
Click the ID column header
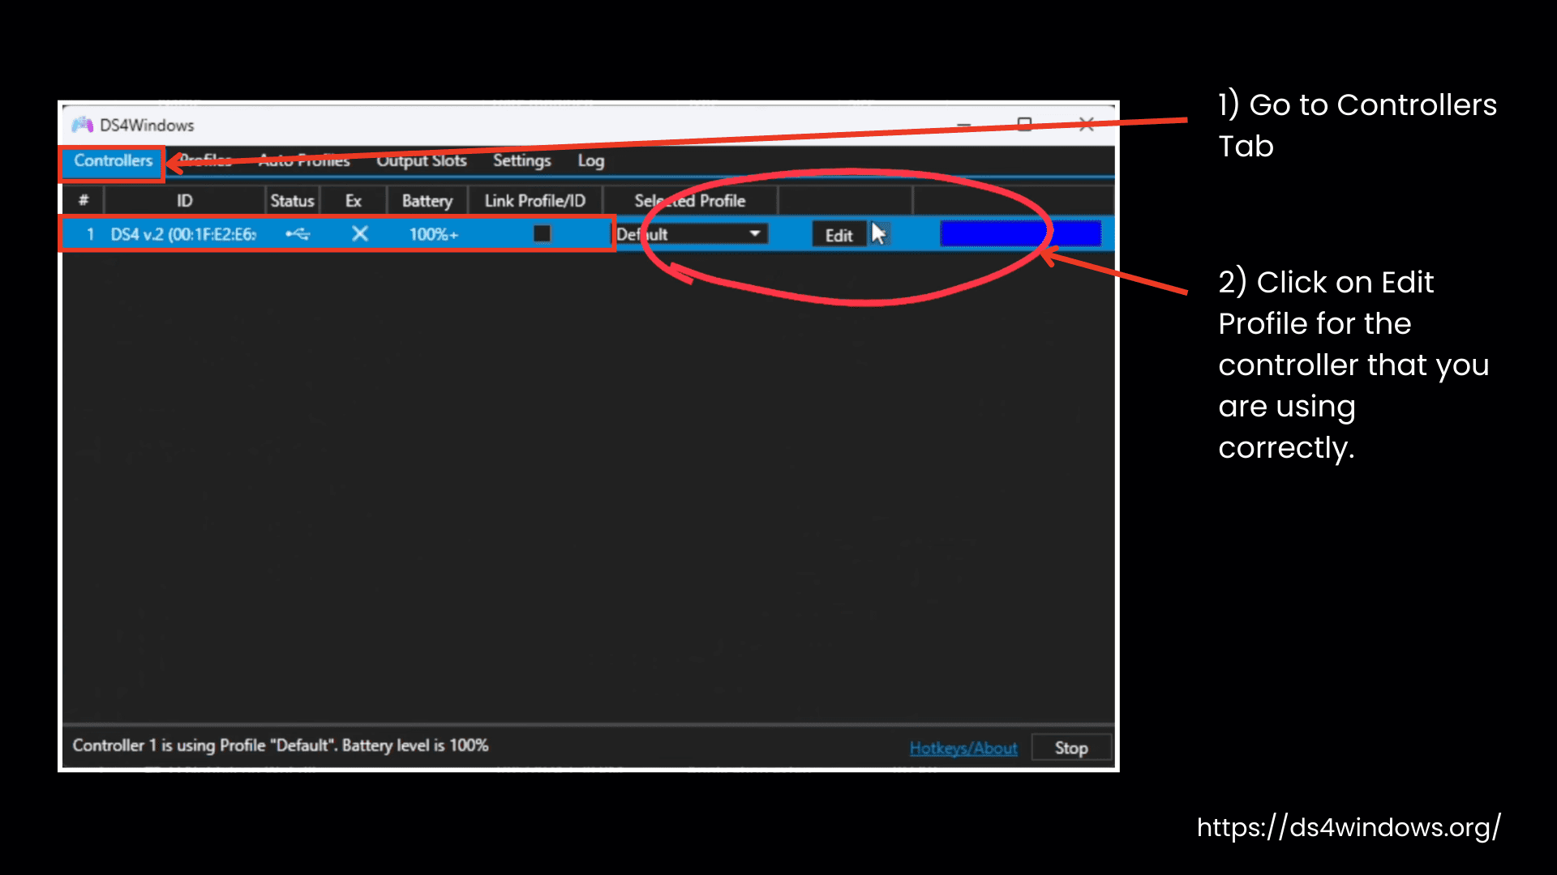pyautogui.click(x=184, y=201)
